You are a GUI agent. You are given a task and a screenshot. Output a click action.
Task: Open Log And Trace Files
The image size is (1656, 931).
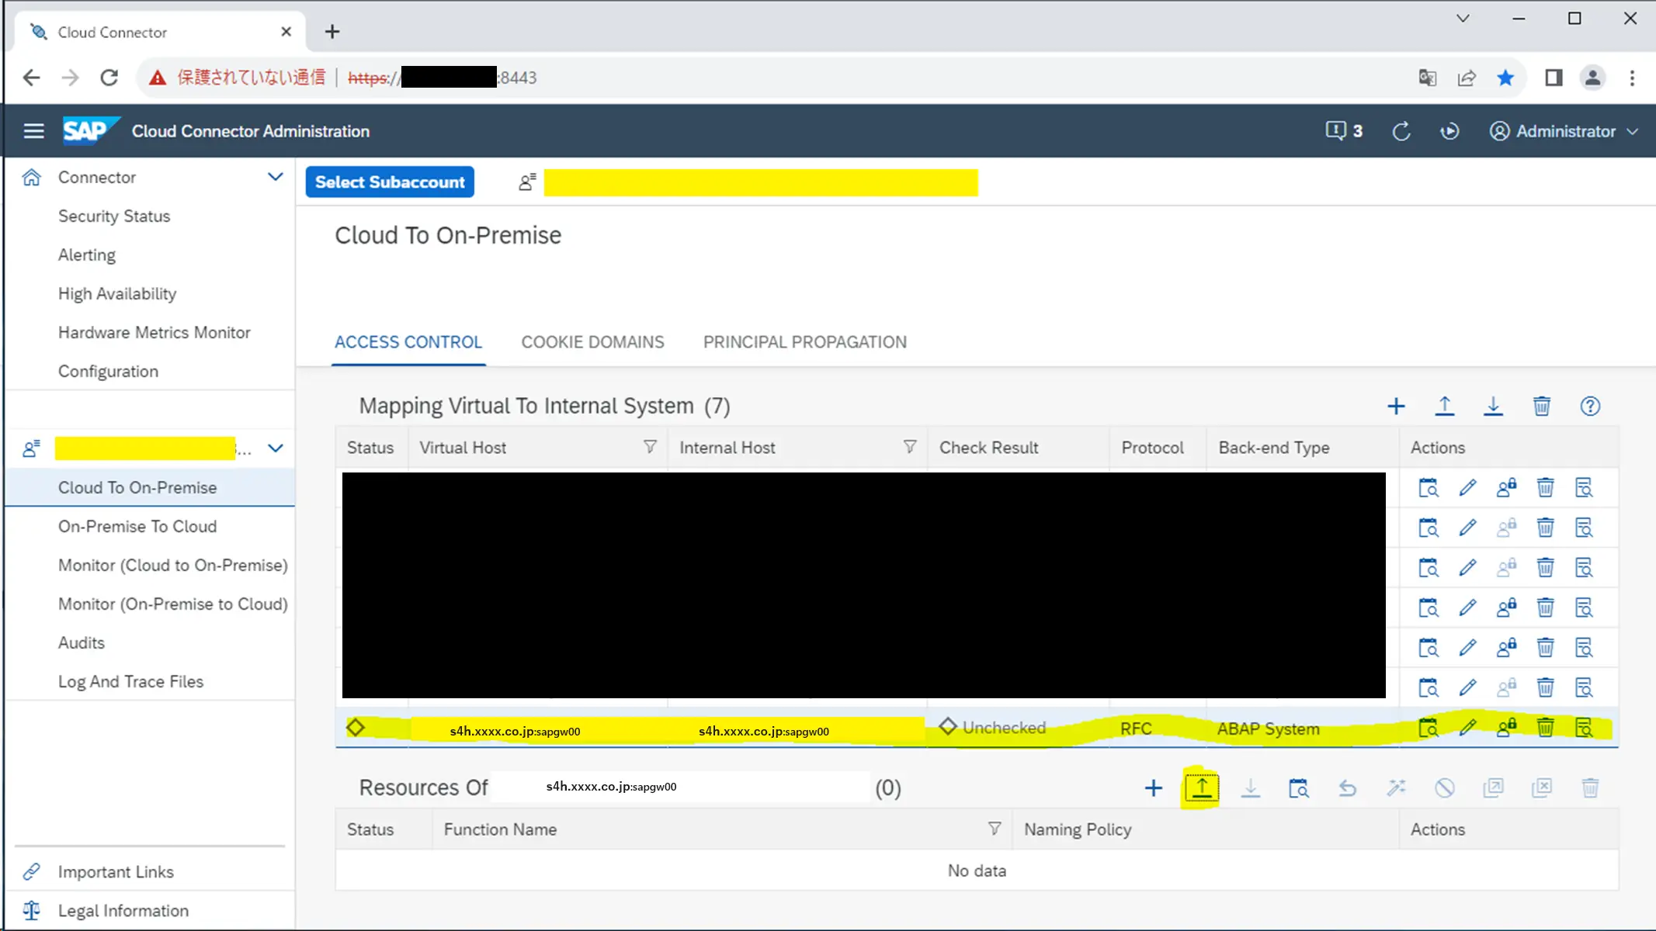point(130,682)
